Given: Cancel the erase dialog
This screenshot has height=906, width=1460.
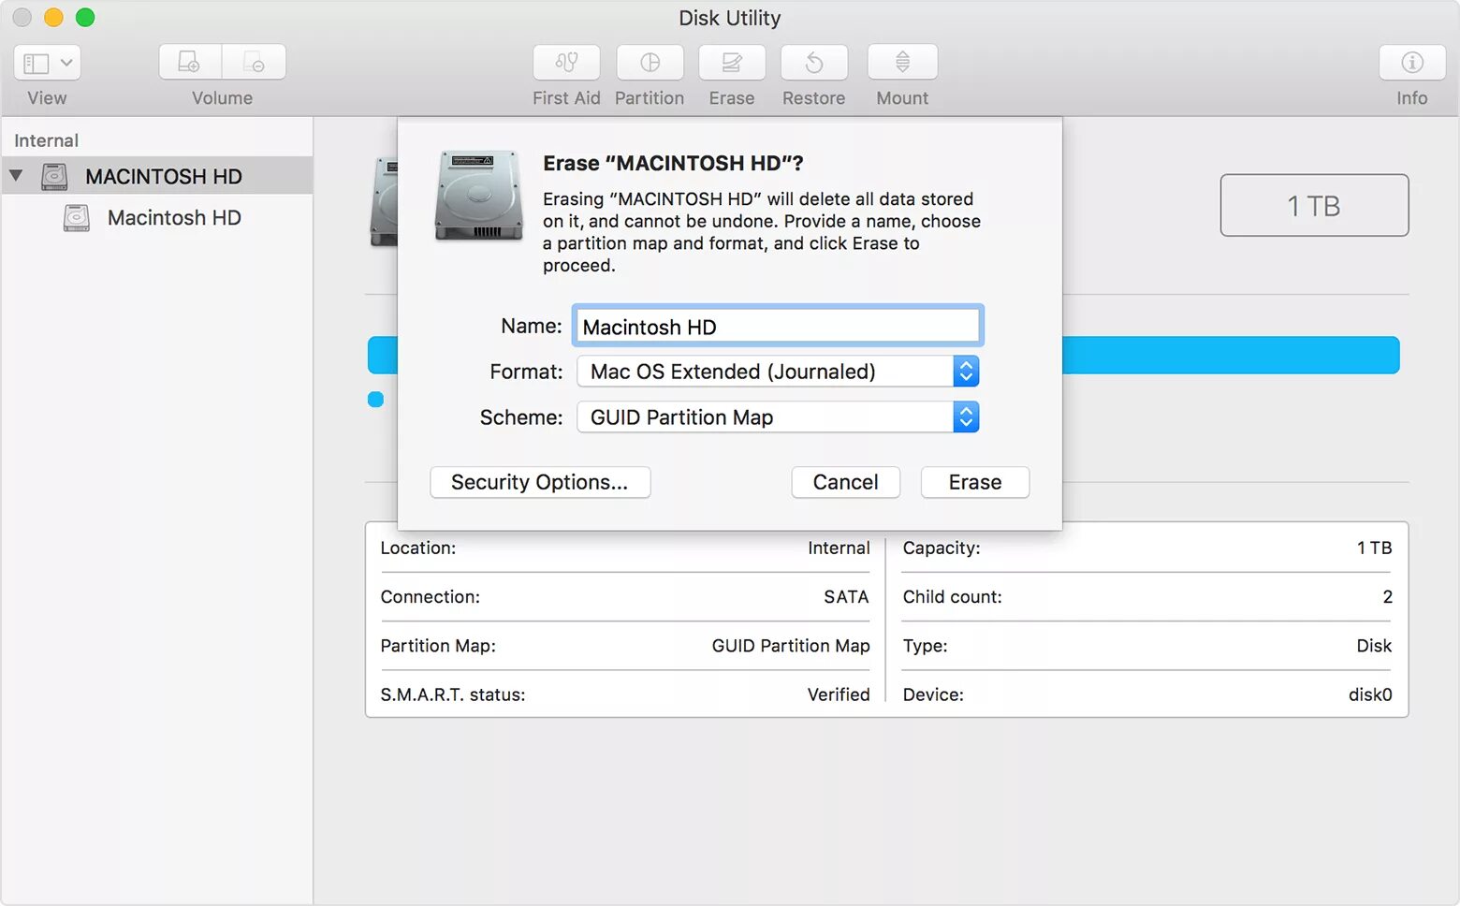Looking at the screenshot, I should 845,482.
